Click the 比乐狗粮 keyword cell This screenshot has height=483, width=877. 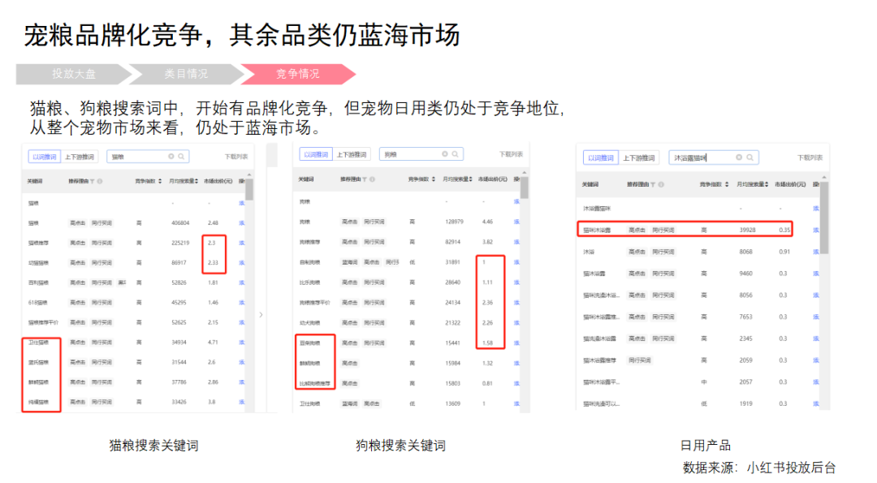(x=310, y=282)
